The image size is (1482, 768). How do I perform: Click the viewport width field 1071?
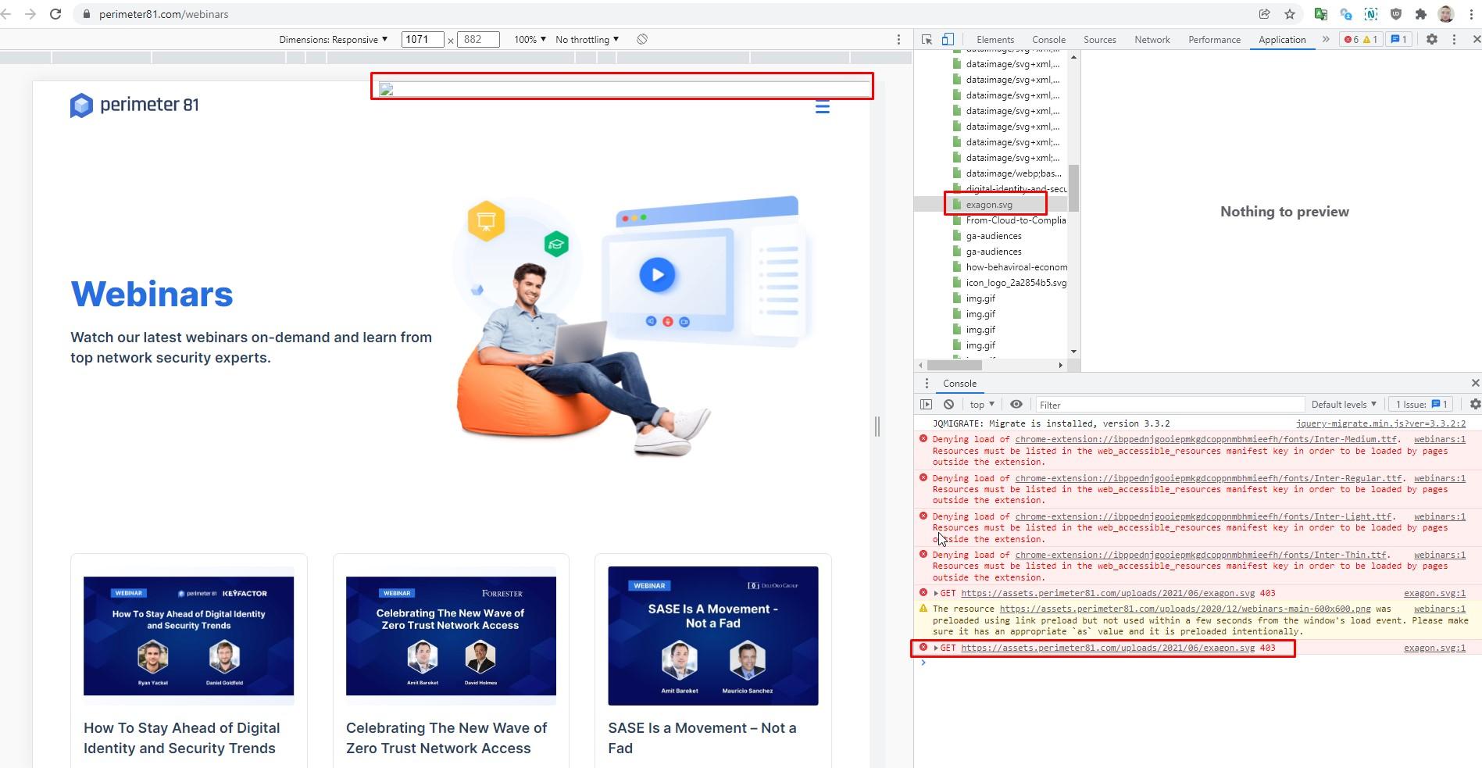[x=423, y=39]
